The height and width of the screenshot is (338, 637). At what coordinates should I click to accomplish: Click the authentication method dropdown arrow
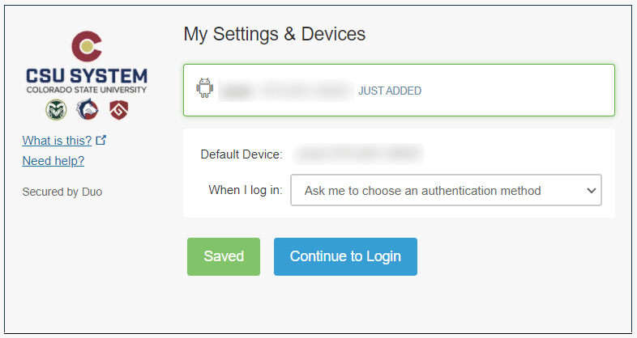[590, 191]
